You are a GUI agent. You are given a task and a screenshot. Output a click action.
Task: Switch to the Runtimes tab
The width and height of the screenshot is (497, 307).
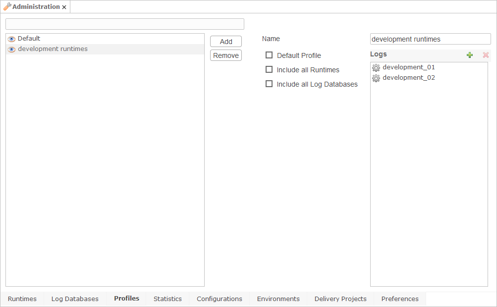click(x=22, y=299)
